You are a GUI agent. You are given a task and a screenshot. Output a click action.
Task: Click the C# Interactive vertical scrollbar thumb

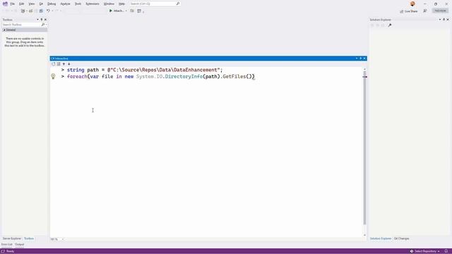click(x=364, y=148)
